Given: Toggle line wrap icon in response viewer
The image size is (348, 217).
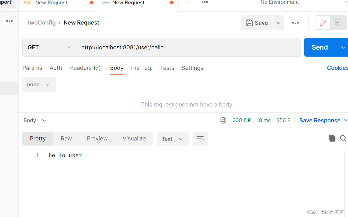Looking at the screenshot, I should coord(200,139).
